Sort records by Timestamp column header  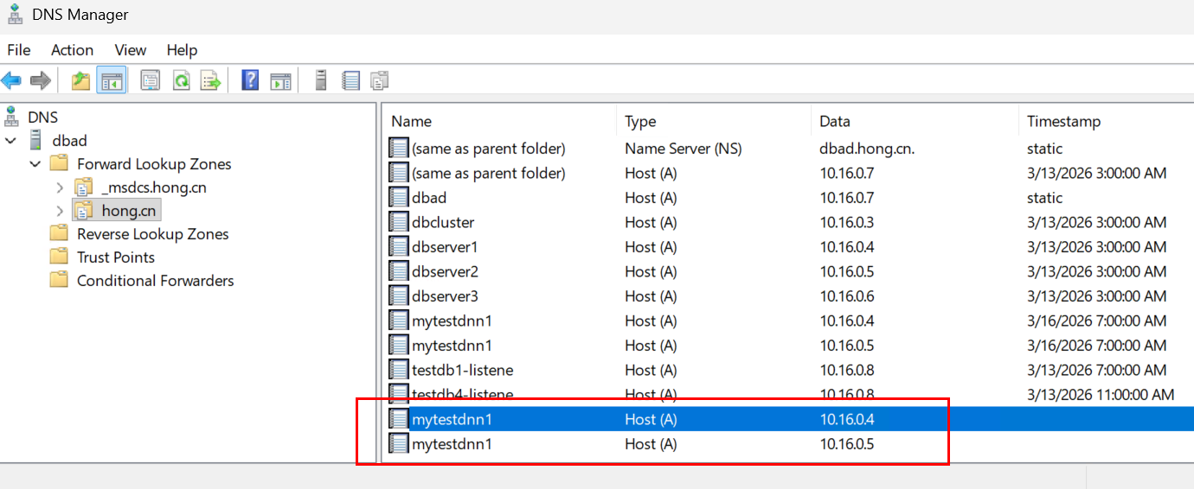click(1063, 121)
